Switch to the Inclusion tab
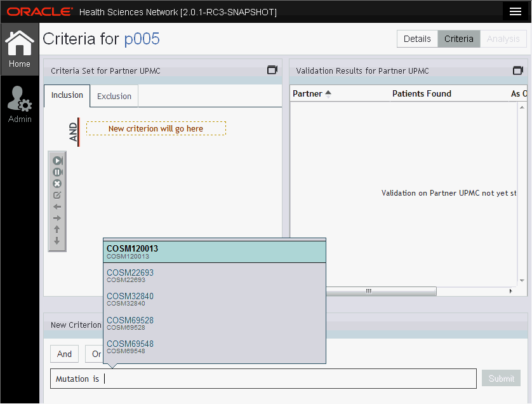 click(x=67, y=95)
